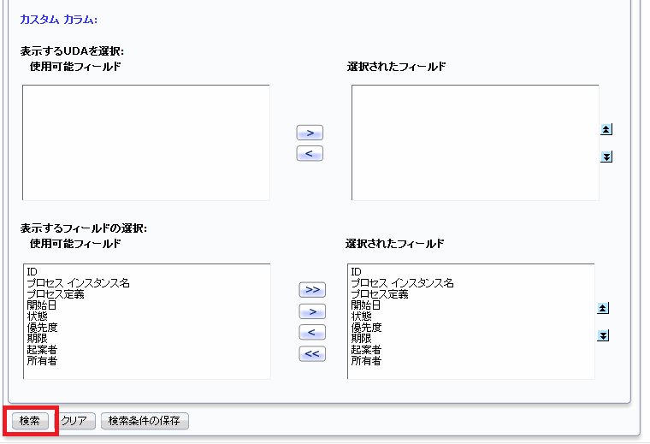Select プロセス定義 in selected fields

(380, 294)
